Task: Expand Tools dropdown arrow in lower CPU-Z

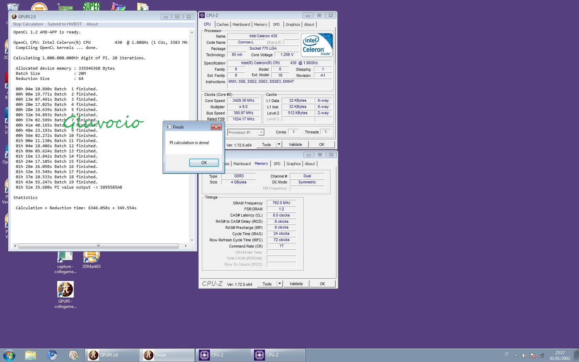Action: tap(280, 284)
